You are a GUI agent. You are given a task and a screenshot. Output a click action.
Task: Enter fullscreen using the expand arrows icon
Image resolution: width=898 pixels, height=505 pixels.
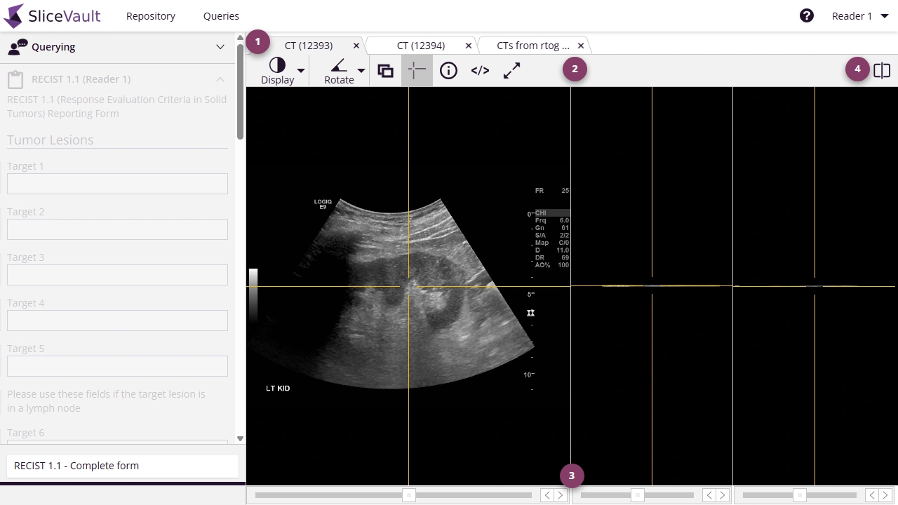[x=511, y=70]
